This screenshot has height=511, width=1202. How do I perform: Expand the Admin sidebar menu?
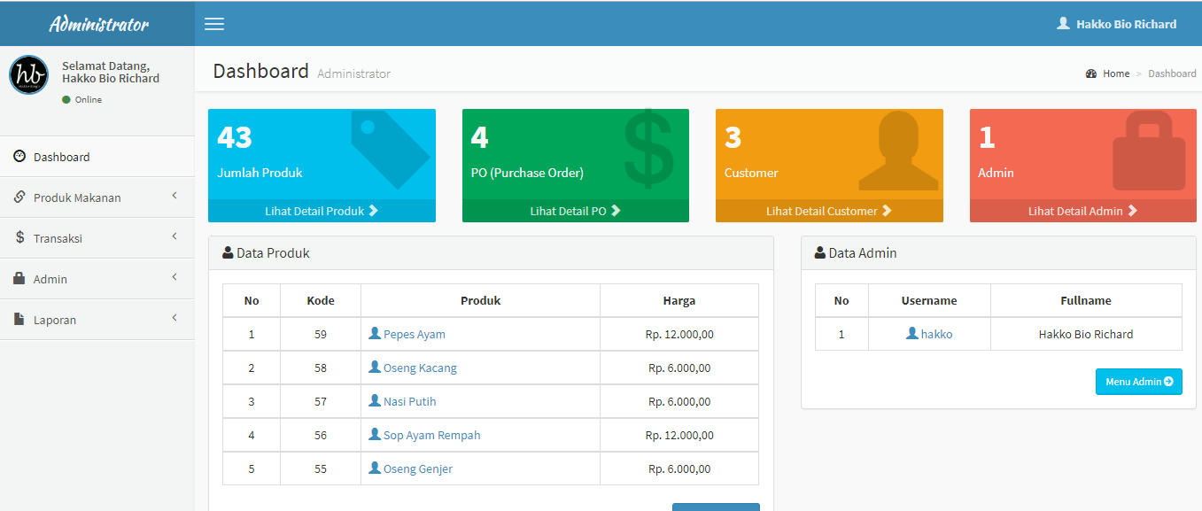click(x=50, y=279)
